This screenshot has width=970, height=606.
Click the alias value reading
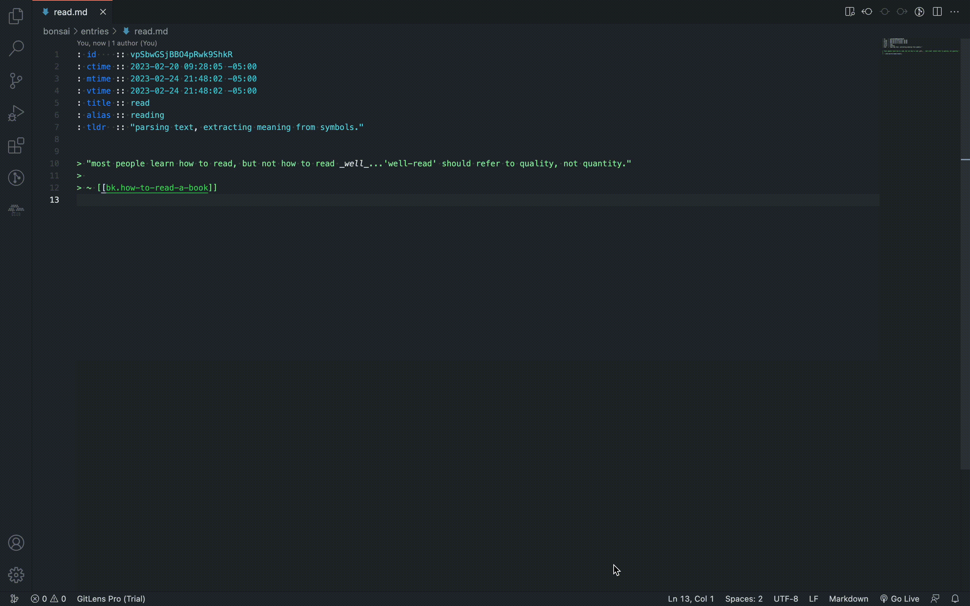coord(147,115)
